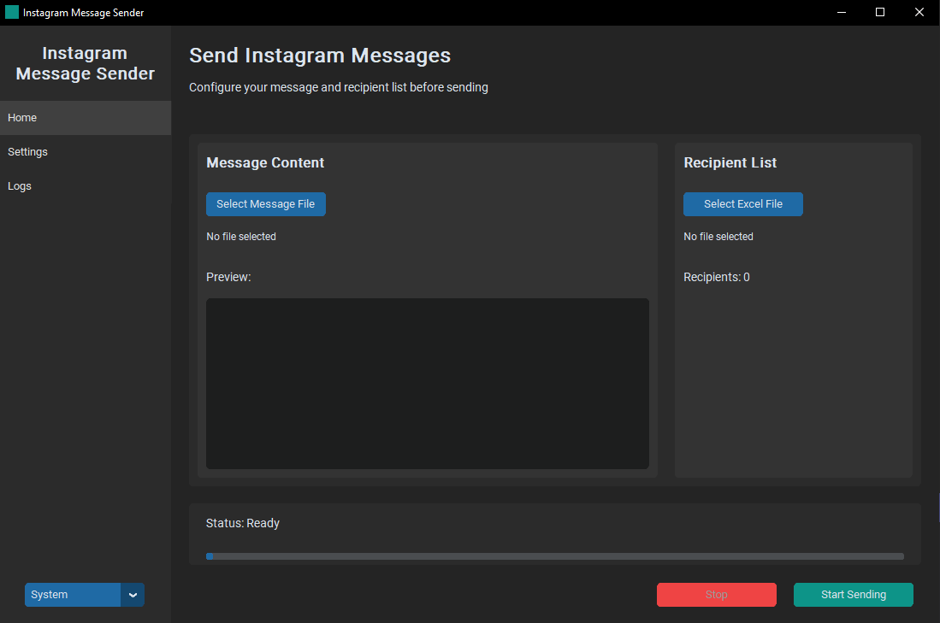The image size is (940, 623).
Task: Expand the System theme dropdown arrow
Action: pyautogui.click(x=133, y=595)
